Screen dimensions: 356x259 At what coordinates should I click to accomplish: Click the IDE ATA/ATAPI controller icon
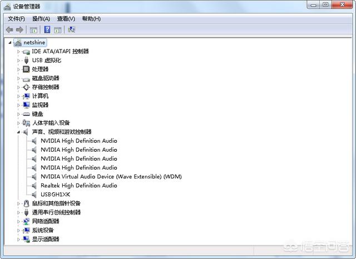point(26,52)
